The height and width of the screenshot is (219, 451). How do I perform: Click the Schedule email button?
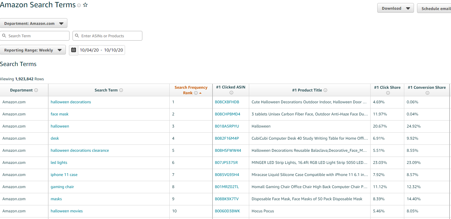pyautogui.click(x=436, y=8)
